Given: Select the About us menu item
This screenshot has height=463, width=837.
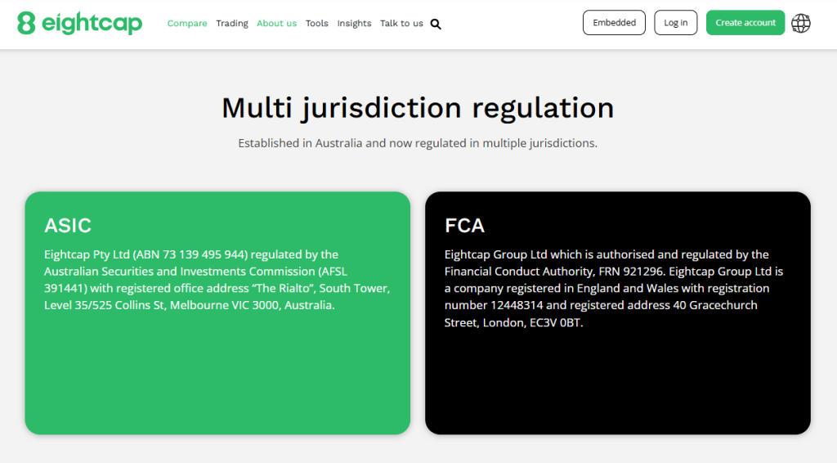Looking at the screenshot, I should pyautogui.click(x=276, y=24).
